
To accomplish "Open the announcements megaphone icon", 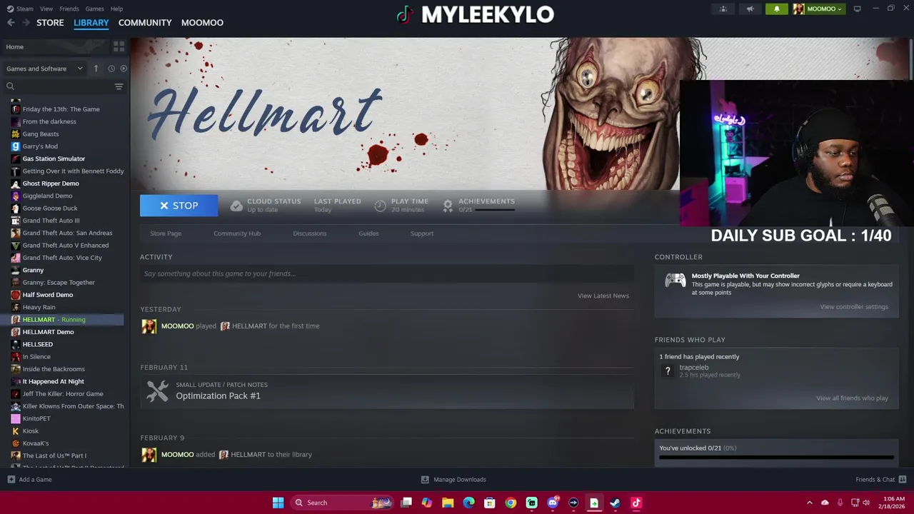I will (750, 9).
